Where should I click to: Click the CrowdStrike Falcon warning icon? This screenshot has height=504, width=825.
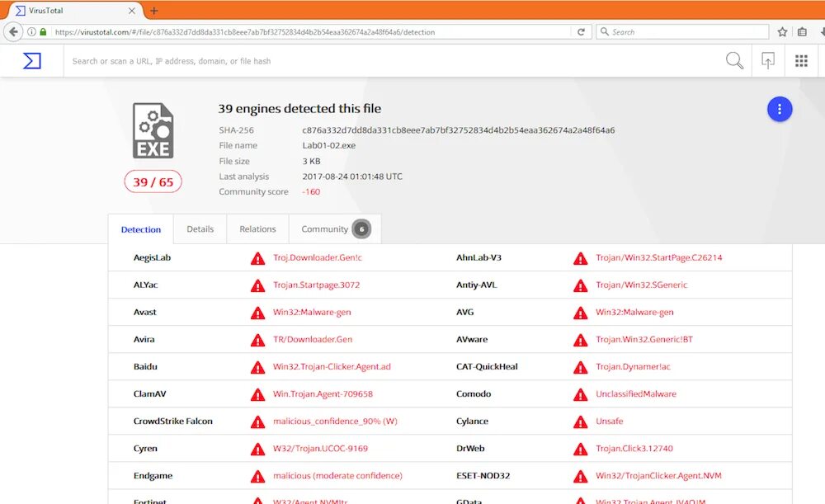click(x=257, y=422)
